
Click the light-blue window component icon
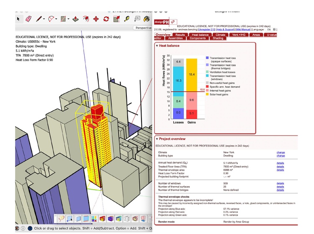point(78,219)
